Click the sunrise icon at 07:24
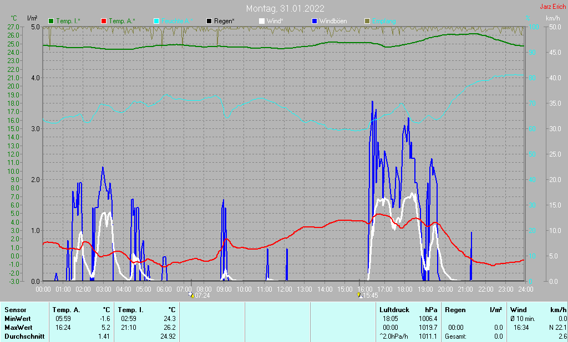Screen dimensions: 568x342 pos(191,295)
